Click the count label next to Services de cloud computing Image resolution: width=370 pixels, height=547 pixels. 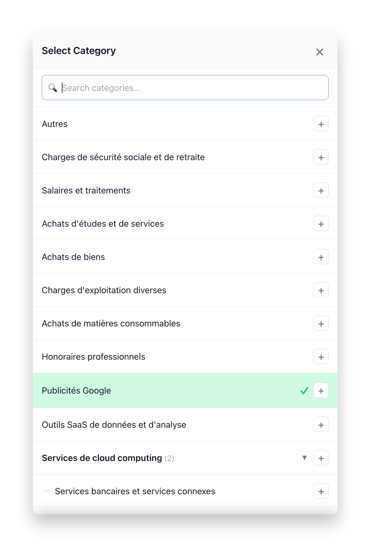(x=170, y=458)
